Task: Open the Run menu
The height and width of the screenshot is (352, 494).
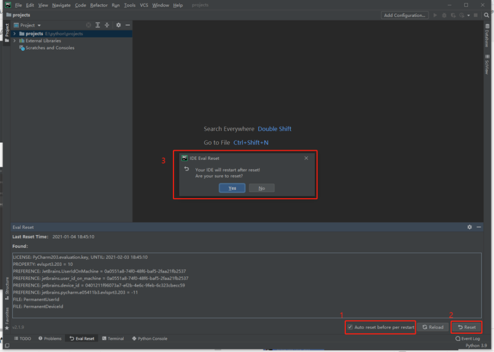Action: pos(116,5)
